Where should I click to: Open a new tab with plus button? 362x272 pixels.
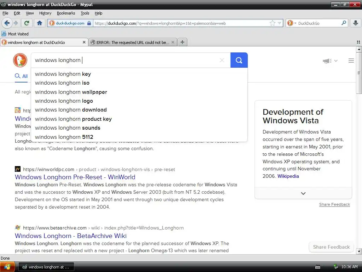click(x=182, y=42)
